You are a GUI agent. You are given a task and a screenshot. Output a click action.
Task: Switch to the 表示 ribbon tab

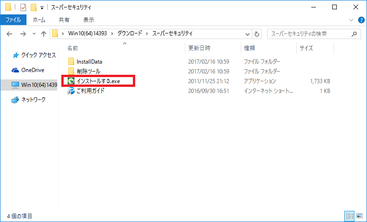pos(89,20)
